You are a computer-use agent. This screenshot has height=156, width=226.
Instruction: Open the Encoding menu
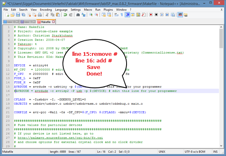[46, 10]
